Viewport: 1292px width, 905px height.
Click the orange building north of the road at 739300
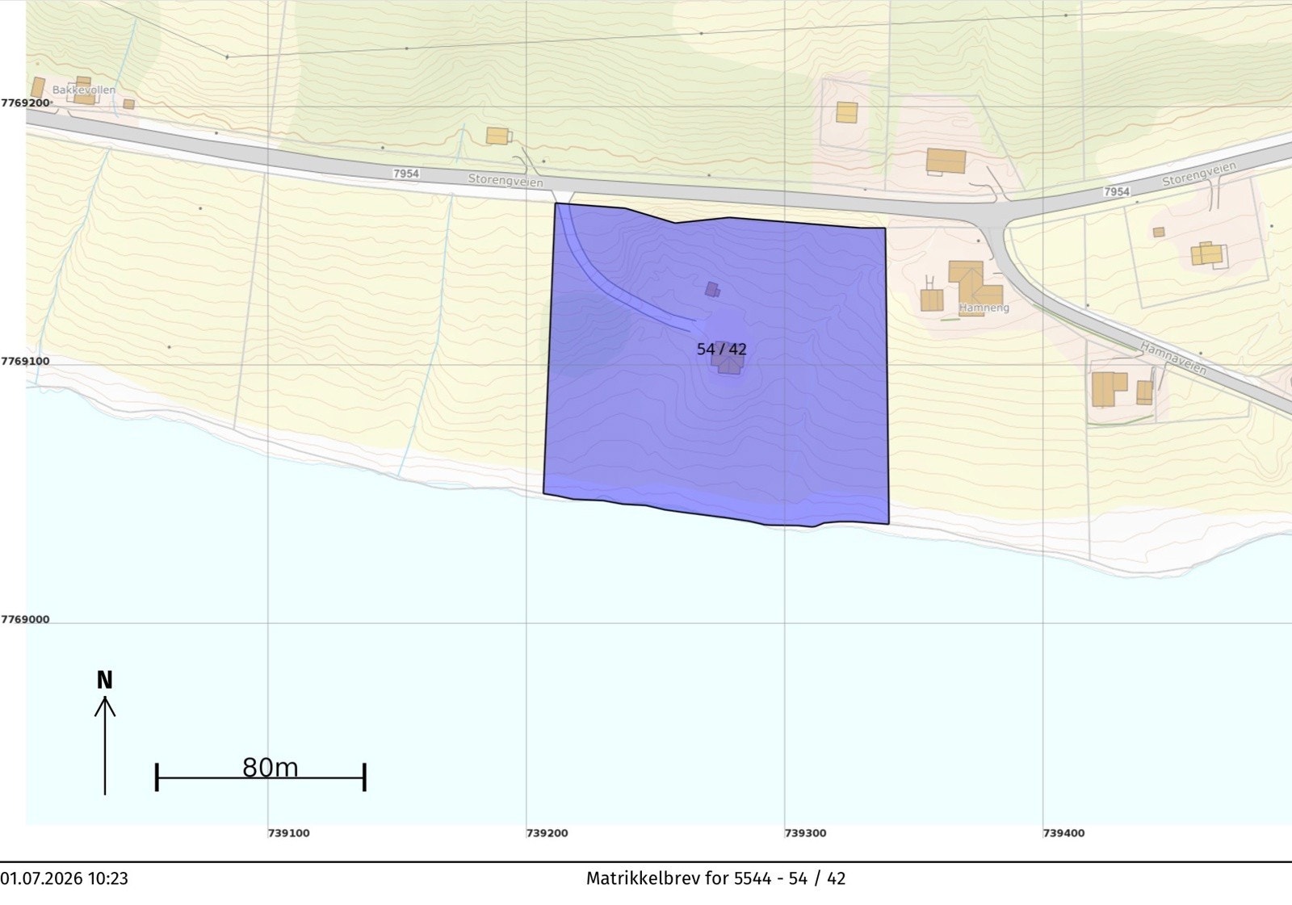[x=846, y=112]
